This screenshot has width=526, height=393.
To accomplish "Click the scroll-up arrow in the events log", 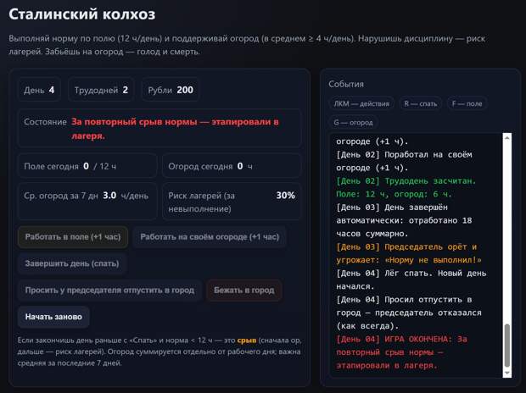I will point(507,137).
